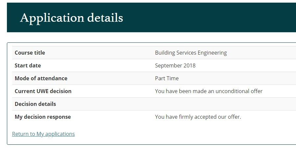Click the word September in the start date

[168, 65]
